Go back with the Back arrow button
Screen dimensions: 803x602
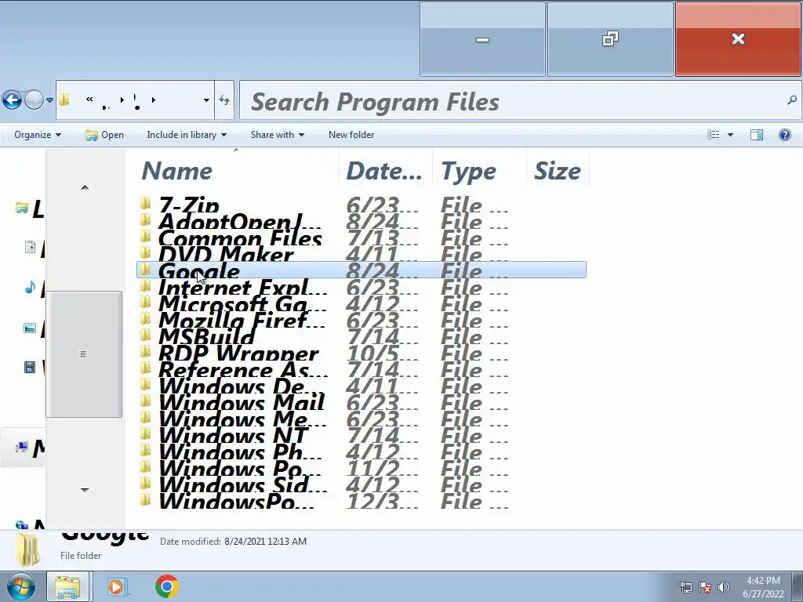tap(12, 100)
